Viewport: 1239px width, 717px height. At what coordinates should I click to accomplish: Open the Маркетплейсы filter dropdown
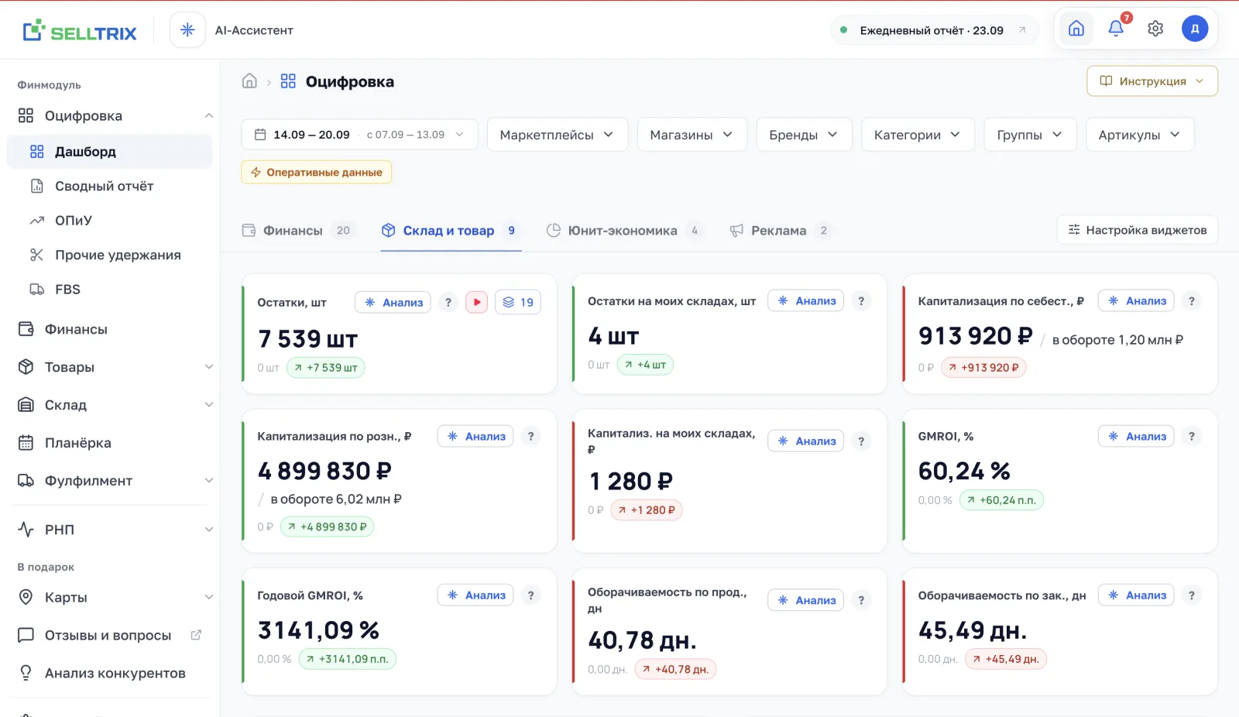[557, 135]
